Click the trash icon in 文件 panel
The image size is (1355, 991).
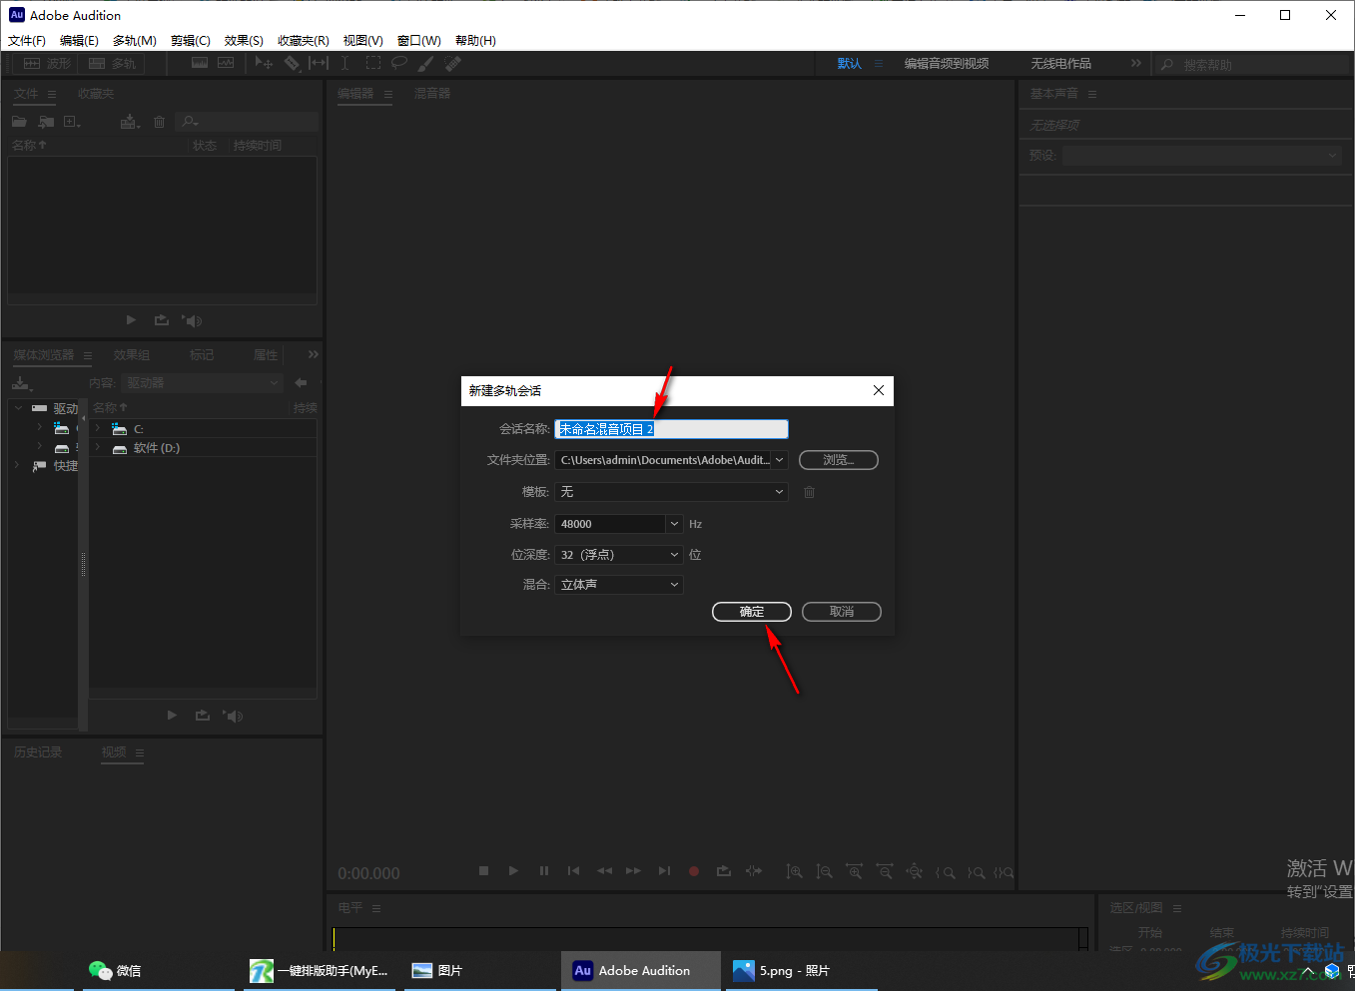[x=159, y=122]
